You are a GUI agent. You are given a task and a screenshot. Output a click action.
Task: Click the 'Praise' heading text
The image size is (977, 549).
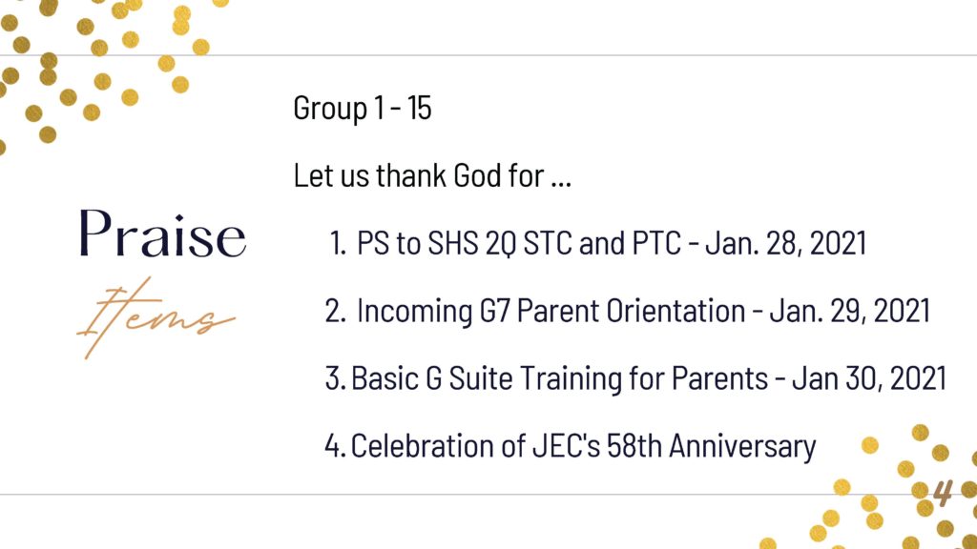point(162,234)
